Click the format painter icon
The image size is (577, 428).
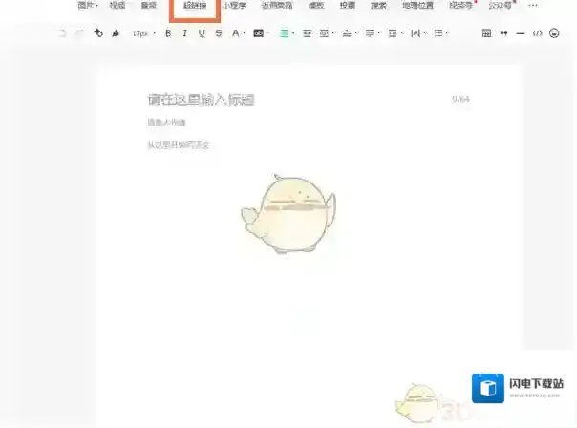tap(98, 33)
